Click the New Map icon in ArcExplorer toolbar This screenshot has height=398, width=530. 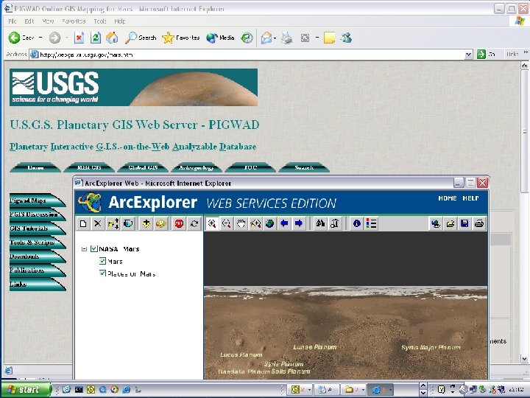point(83,223)
